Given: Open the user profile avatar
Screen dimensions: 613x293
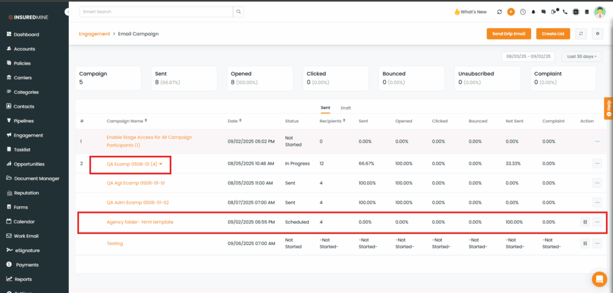Looking at the screenshot, I should (599, 11).
